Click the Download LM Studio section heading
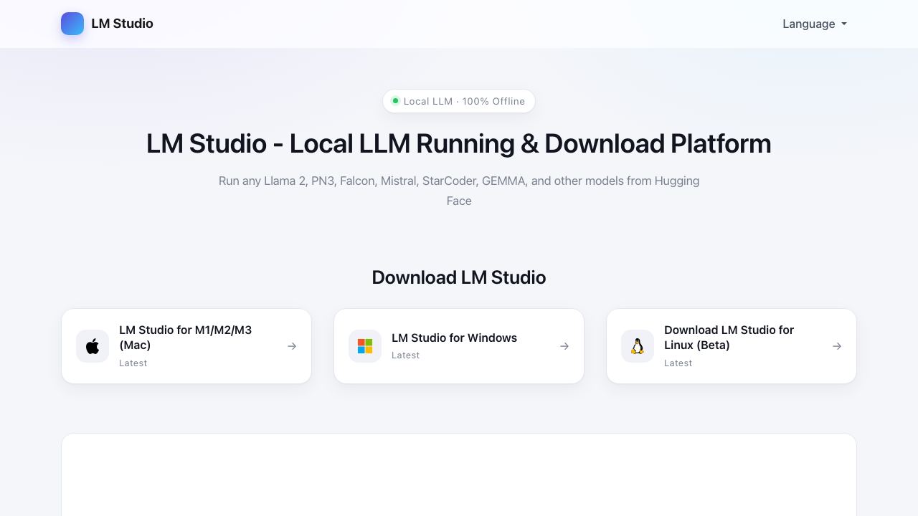The width and height of the screenshot is (918, 516). click(x=459, y=277)
